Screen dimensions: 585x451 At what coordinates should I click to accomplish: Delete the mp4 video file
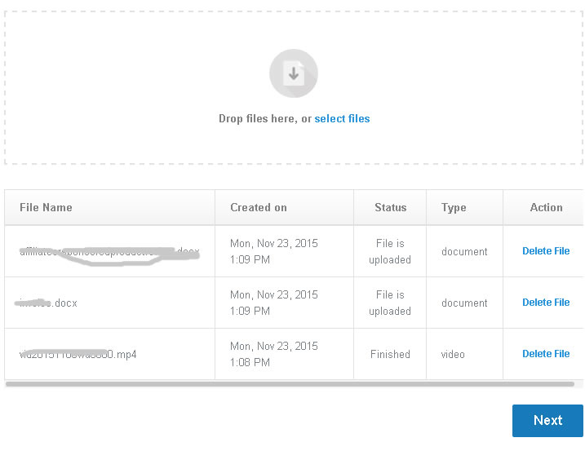tap(546, 354)
